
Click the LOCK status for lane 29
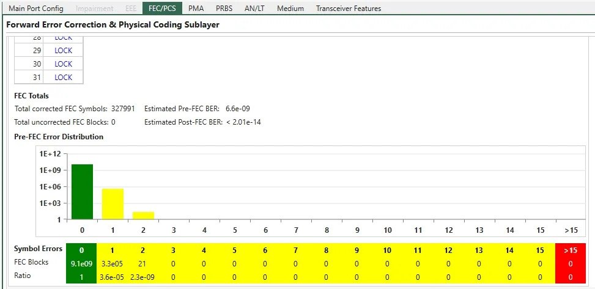click(x=63, y=51)
